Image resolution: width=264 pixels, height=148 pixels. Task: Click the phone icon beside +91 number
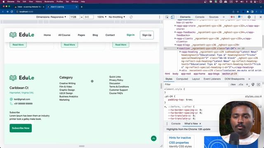tap(11, 104)
